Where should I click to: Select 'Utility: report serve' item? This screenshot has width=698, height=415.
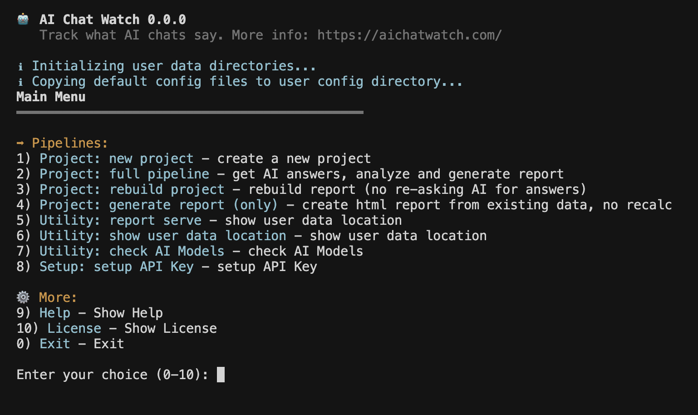tap(120, 220)
